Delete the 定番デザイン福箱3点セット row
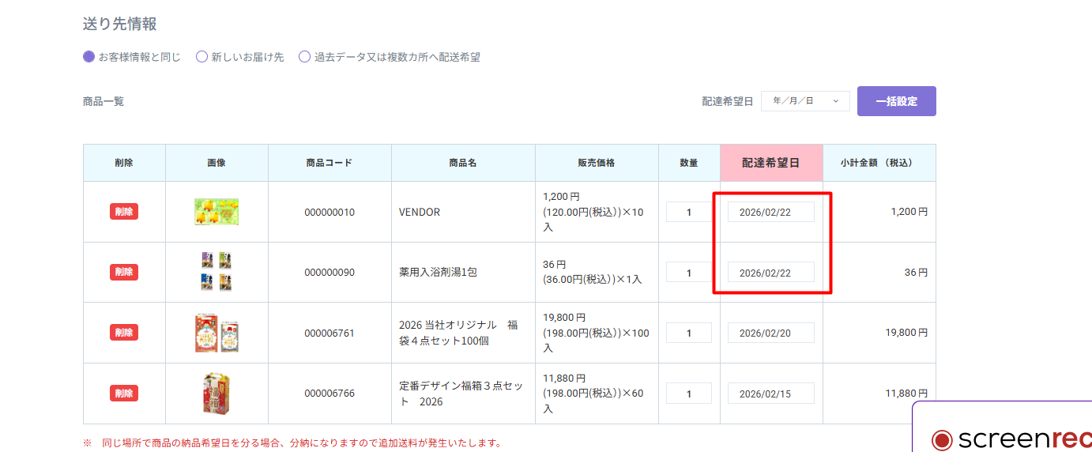 click(x=124, y=394)
